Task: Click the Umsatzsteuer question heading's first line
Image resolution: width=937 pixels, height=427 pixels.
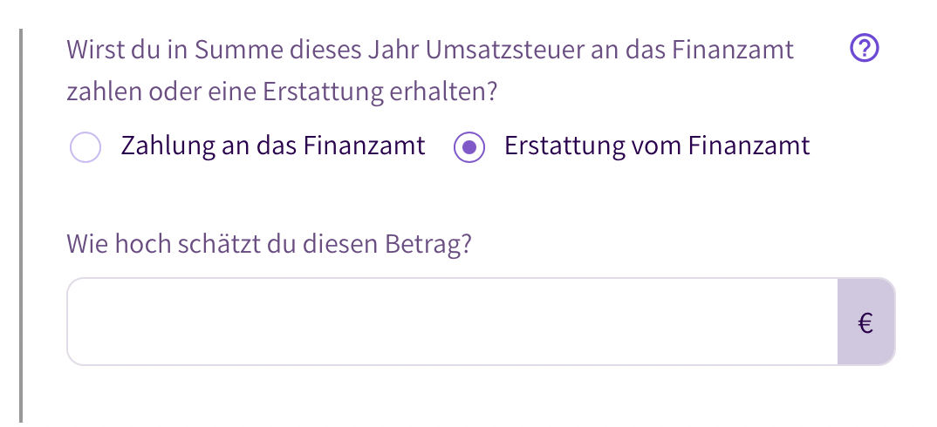Action: (430, 50)
